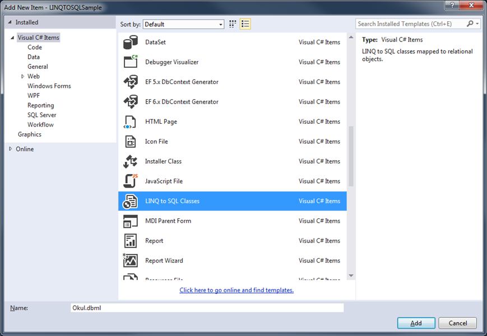Open the Sort by Default dropdown
This screenshot has width=487, height=336.
184,24
